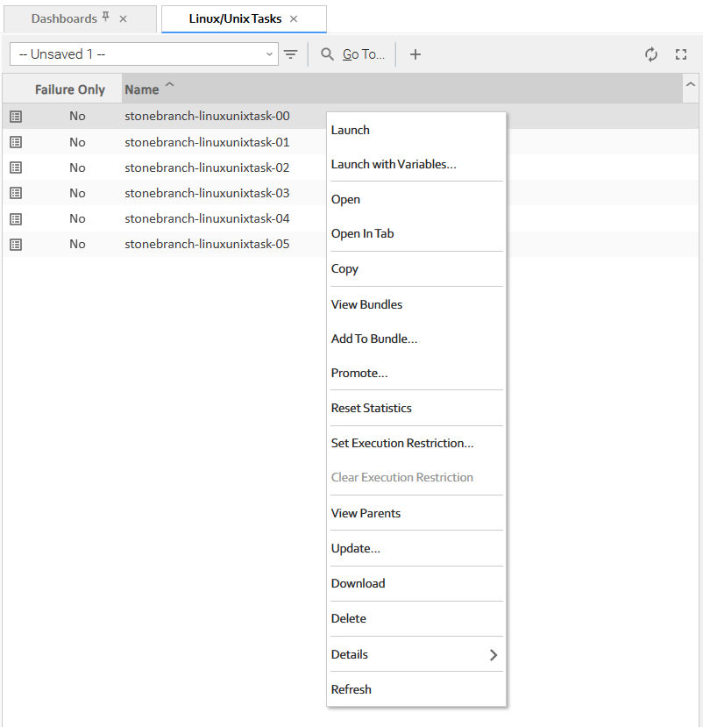The height and width of the screenshot is (727, 703).
Task: Click the plus icon to add a task
Action: point(415,54)
